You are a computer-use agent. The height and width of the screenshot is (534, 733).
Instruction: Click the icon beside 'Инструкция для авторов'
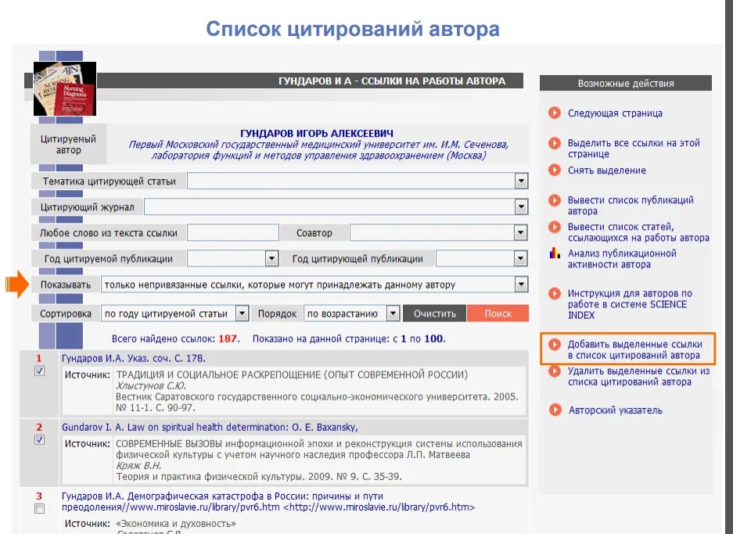click(x=555, y=293)
